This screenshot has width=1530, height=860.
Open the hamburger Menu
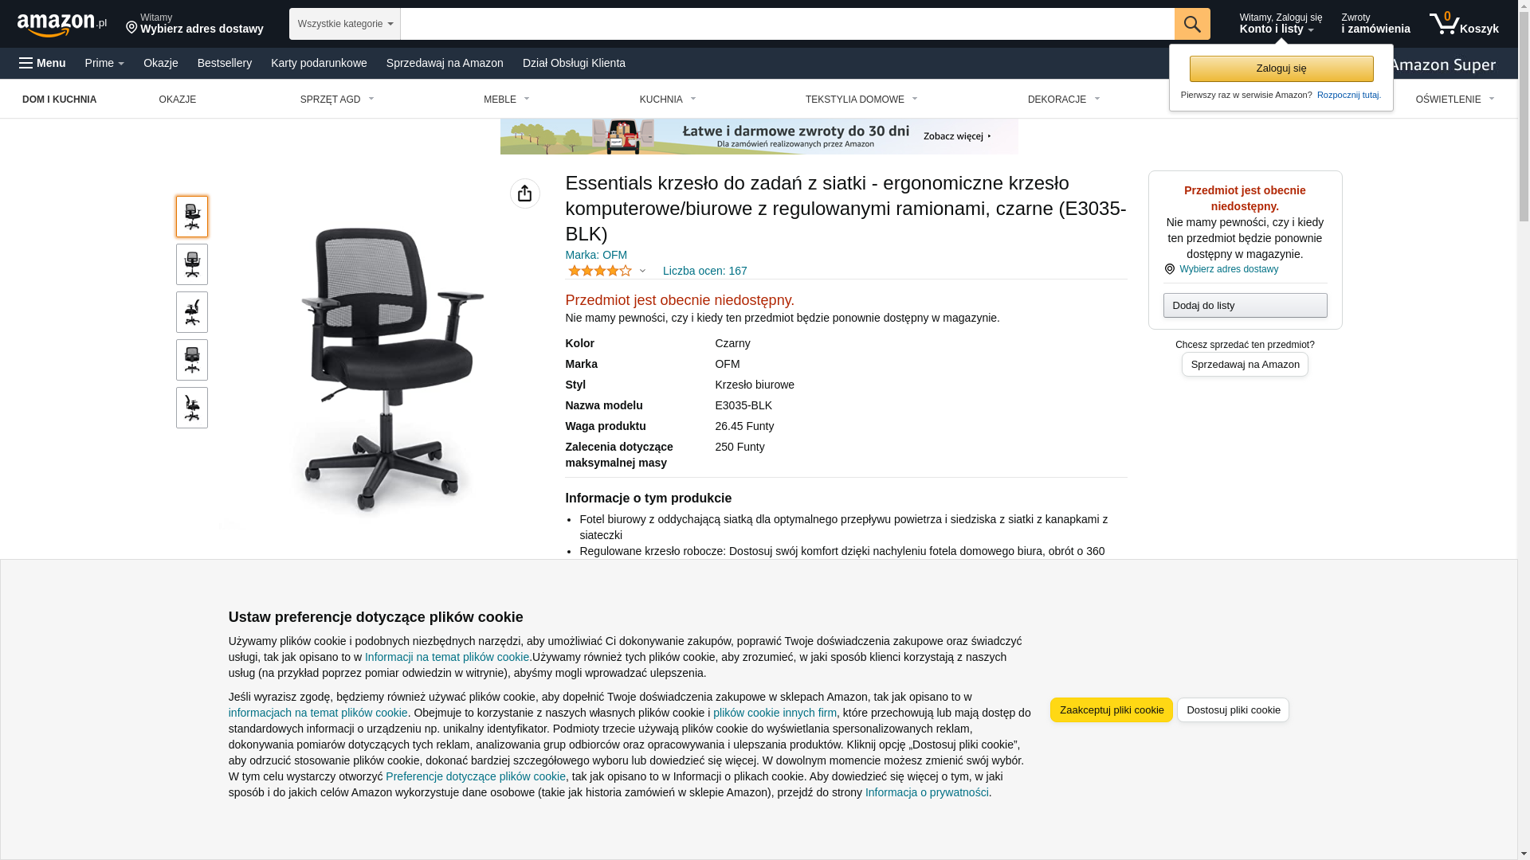tap(42, 63)
